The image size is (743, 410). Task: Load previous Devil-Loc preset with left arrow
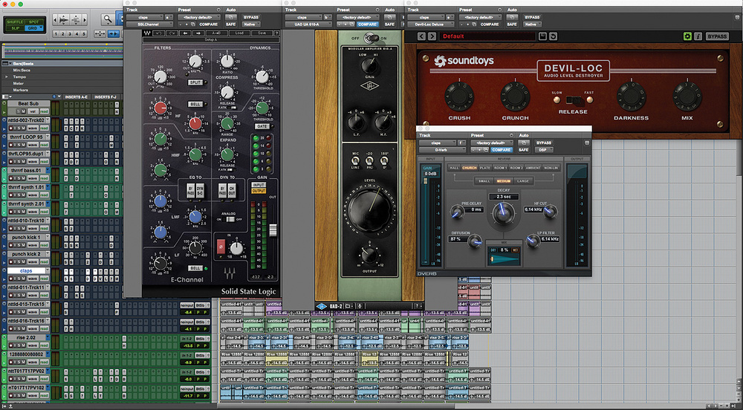[x=421, y=36]
